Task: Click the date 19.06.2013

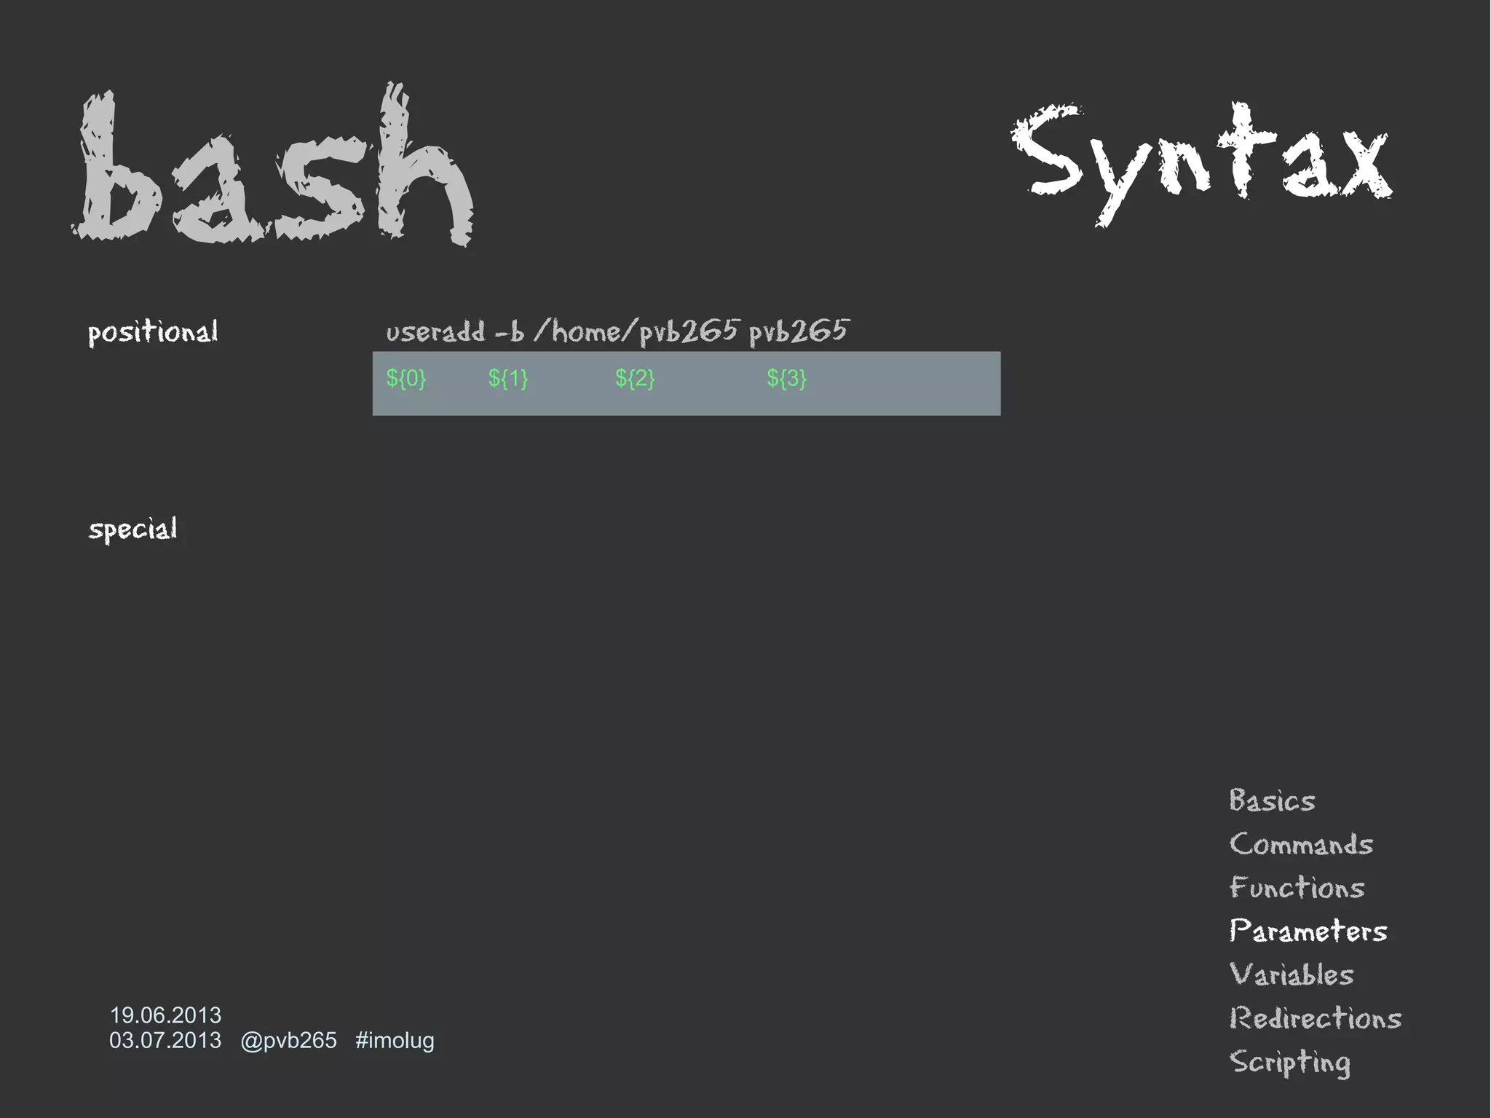Action: point(165,1015)
